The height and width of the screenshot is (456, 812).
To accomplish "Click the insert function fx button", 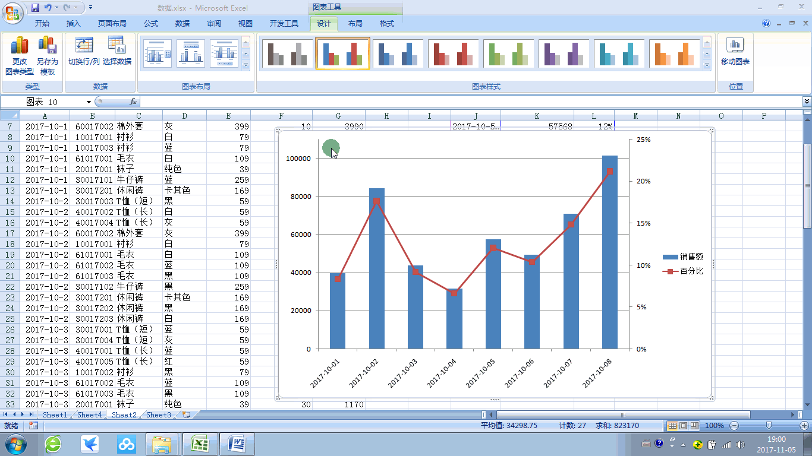I will (x=133, y=102).
